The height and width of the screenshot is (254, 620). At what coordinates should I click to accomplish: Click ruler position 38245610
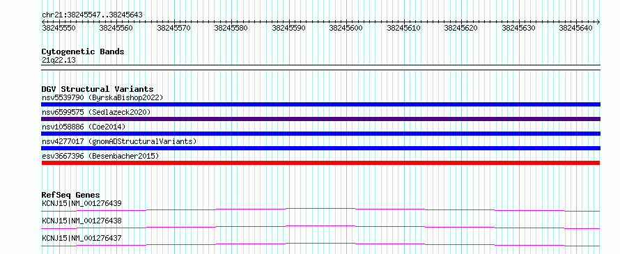[404, 28]
